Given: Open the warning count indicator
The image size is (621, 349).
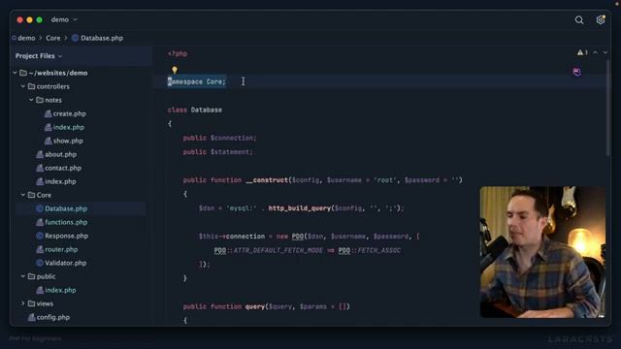Looking at the screenshot, I should (x=582, y=52).
